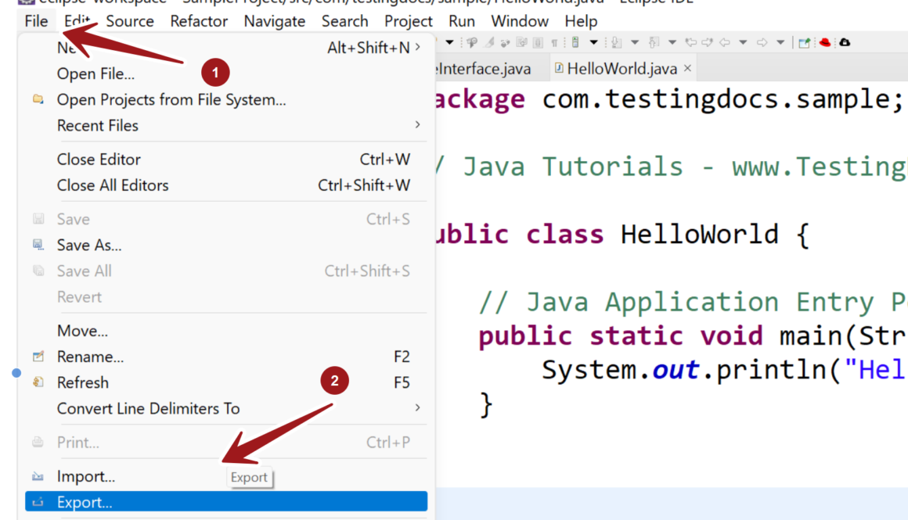Open the Refactor menu
Image resolution: width=908 pixels, height=520 pixels.
click(199, 21)
